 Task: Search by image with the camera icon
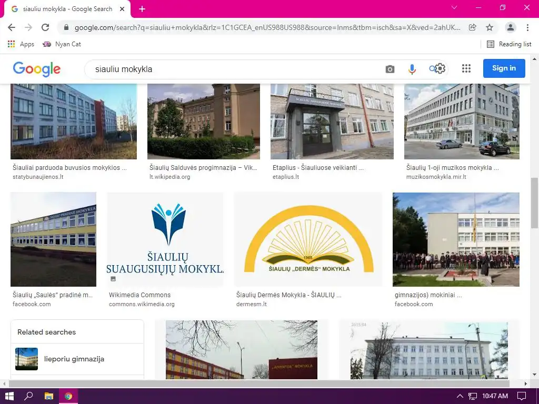tap(390, 69)
